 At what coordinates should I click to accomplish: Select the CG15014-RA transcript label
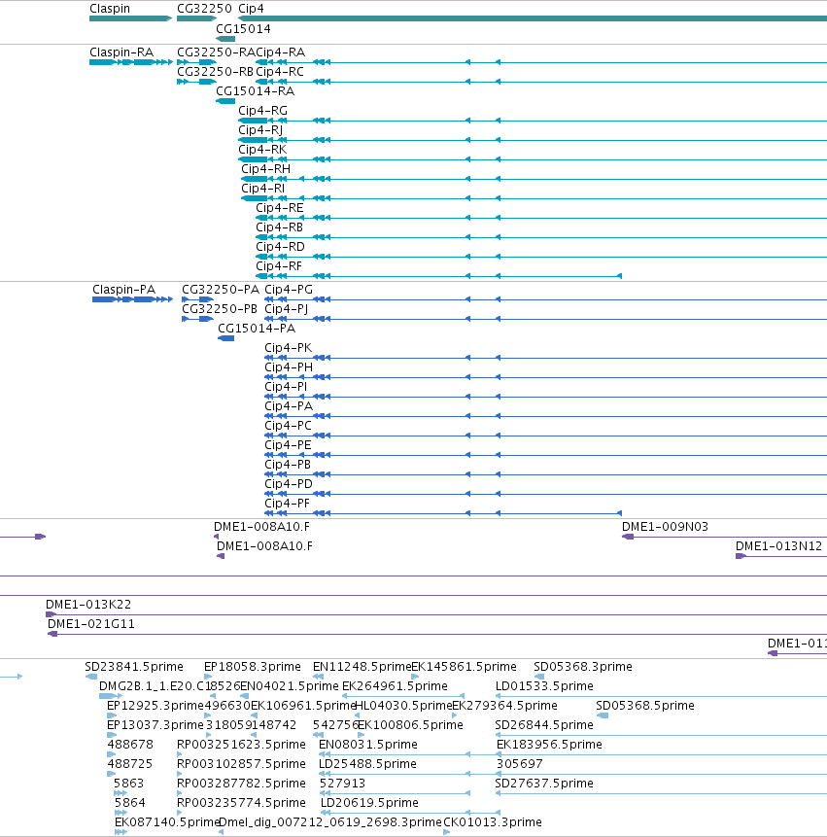tap(255, 91)
